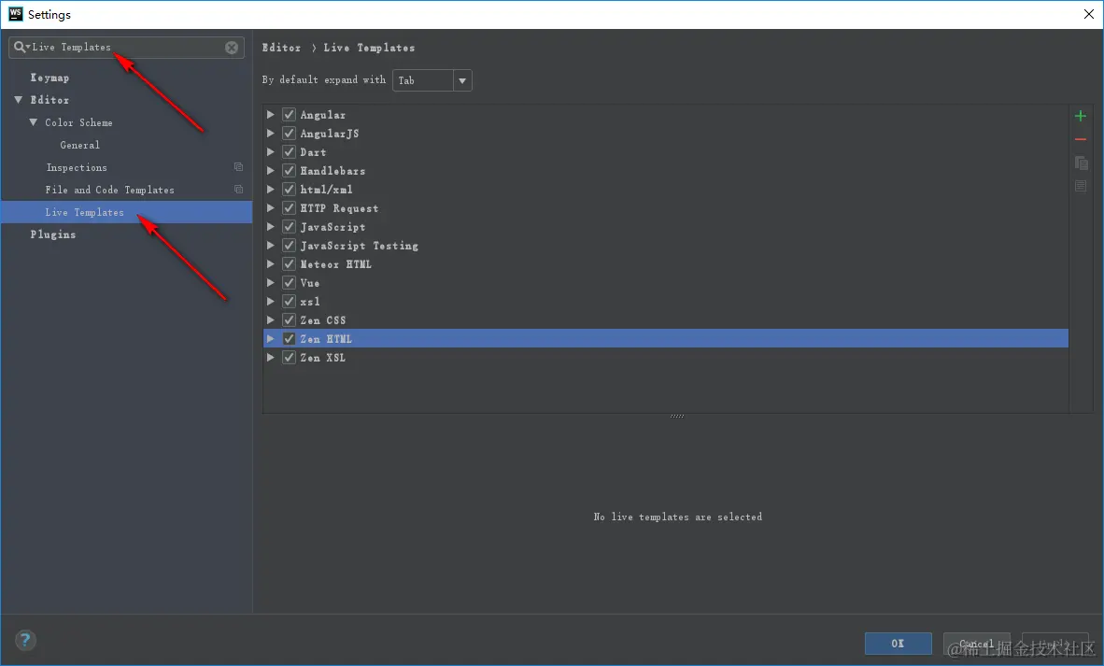The image size is (1104, 666).
Task: Open File and Code Templates page
Action: [110, 190]
